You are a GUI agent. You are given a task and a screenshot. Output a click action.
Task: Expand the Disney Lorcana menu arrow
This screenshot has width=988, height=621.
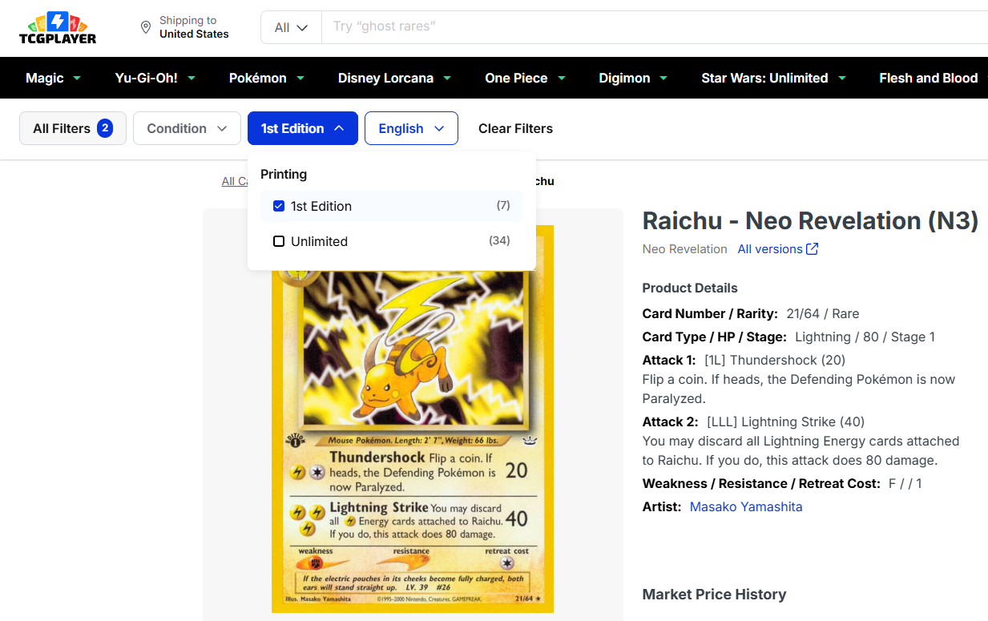pos(447,78)
